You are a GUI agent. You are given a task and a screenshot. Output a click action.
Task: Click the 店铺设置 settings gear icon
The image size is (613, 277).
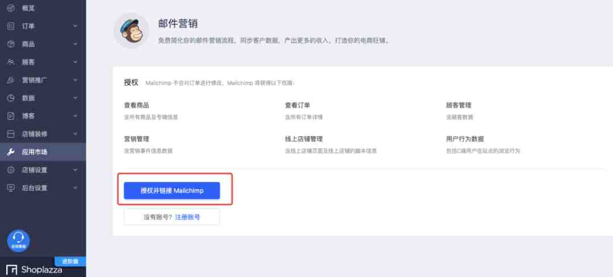pos(11,170)
